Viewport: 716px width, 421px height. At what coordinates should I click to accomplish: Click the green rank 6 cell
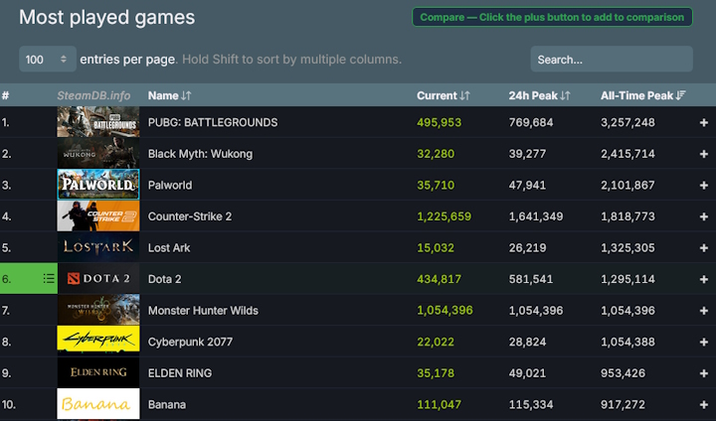pyautogui.click(x=28, y=279)
